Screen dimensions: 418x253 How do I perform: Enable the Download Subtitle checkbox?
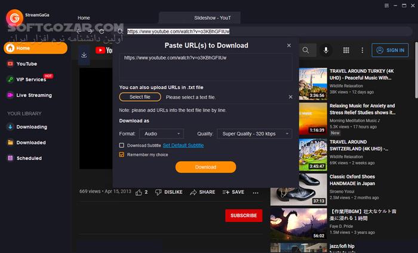pyautogui.click(x=122, y=145)
